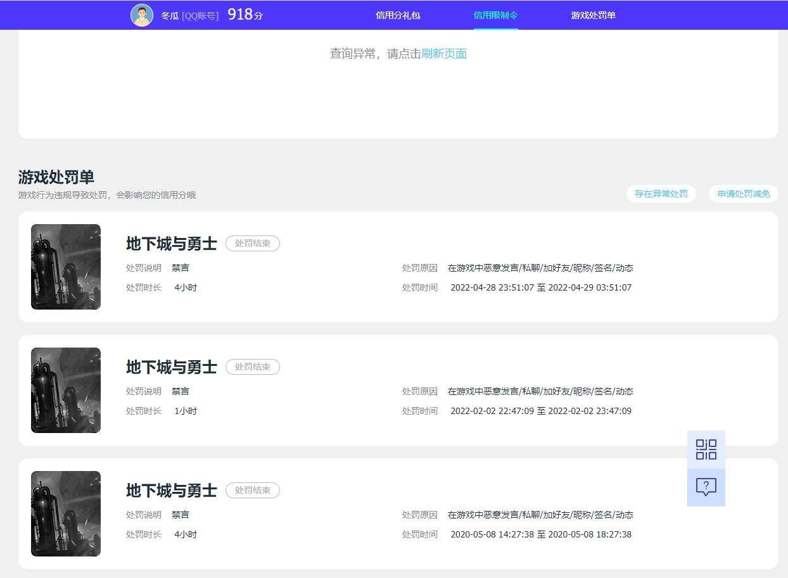This screenshot has height=578, width=788.
Task: Click time range 2020-05-08 14:27:38 至 2020-05-08 18:27:38
Action: (541, 534)
